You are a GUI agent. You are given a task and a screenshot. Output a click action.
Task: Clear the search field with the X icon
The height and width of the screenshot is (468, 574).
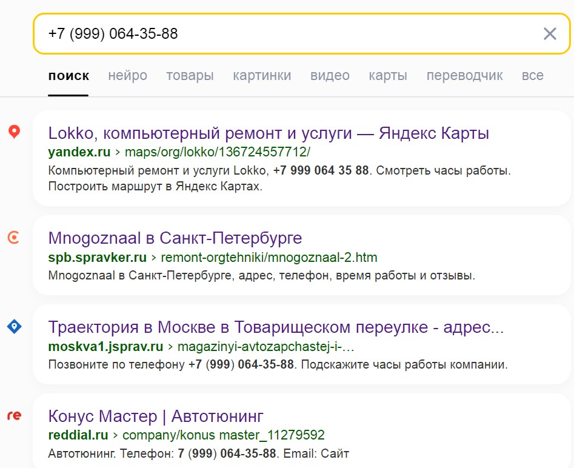point(550,34)
